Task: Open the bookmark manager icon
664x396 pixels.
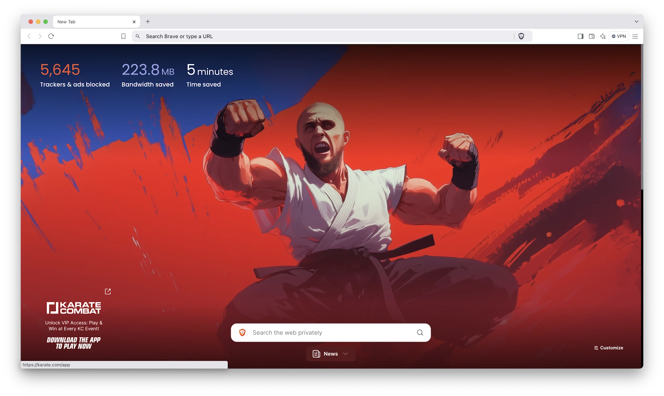Action: click(x=123, y=36)
